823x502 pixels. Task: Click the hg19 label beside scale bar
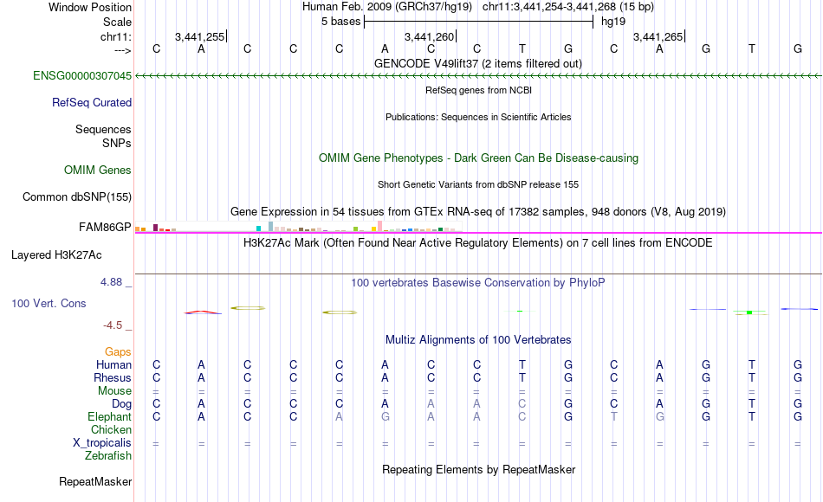coord(613,22)
